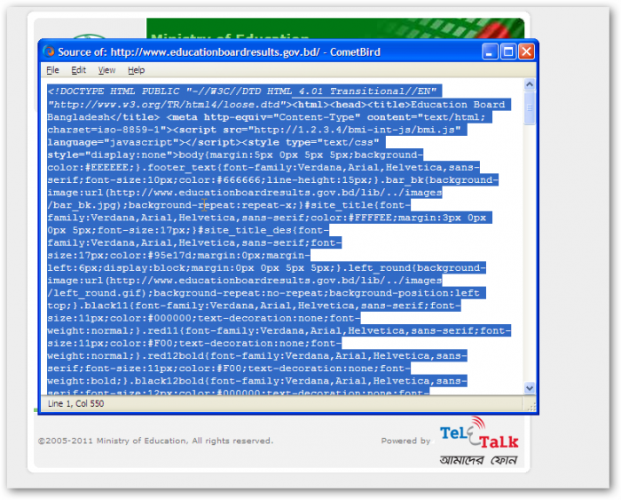This screenshot has width=621, height=500.
Task: Open the Edit menu
Action: 78,70
